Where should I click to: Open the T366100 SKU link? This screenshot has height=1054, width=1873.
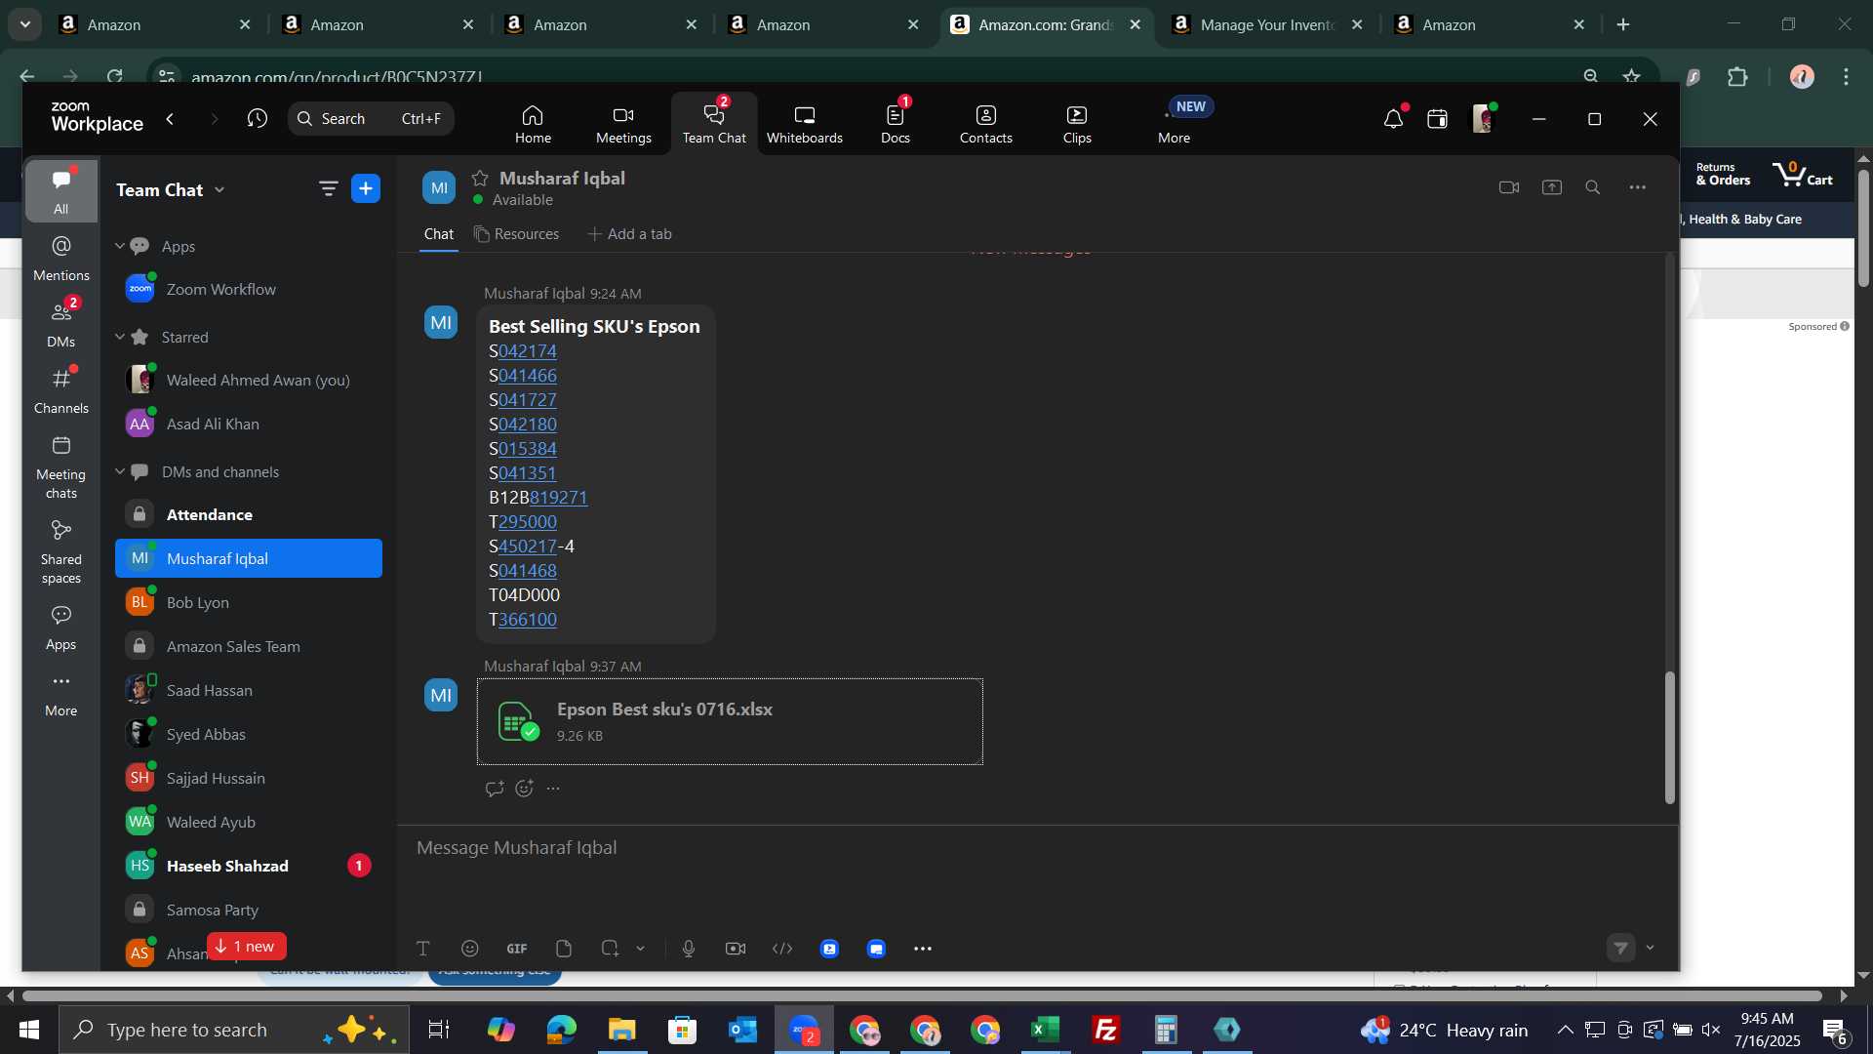click(527, 620)
